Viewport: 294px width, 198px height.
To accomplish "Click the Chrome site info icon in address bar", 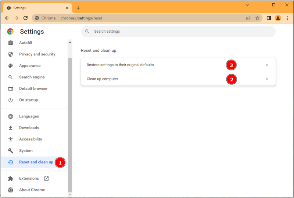I will pos(37,18).
